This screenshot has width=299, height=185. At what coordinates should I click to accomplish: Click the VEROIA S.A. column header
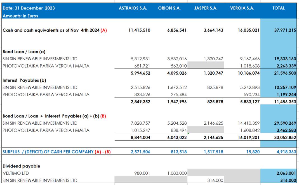(242, 8)
